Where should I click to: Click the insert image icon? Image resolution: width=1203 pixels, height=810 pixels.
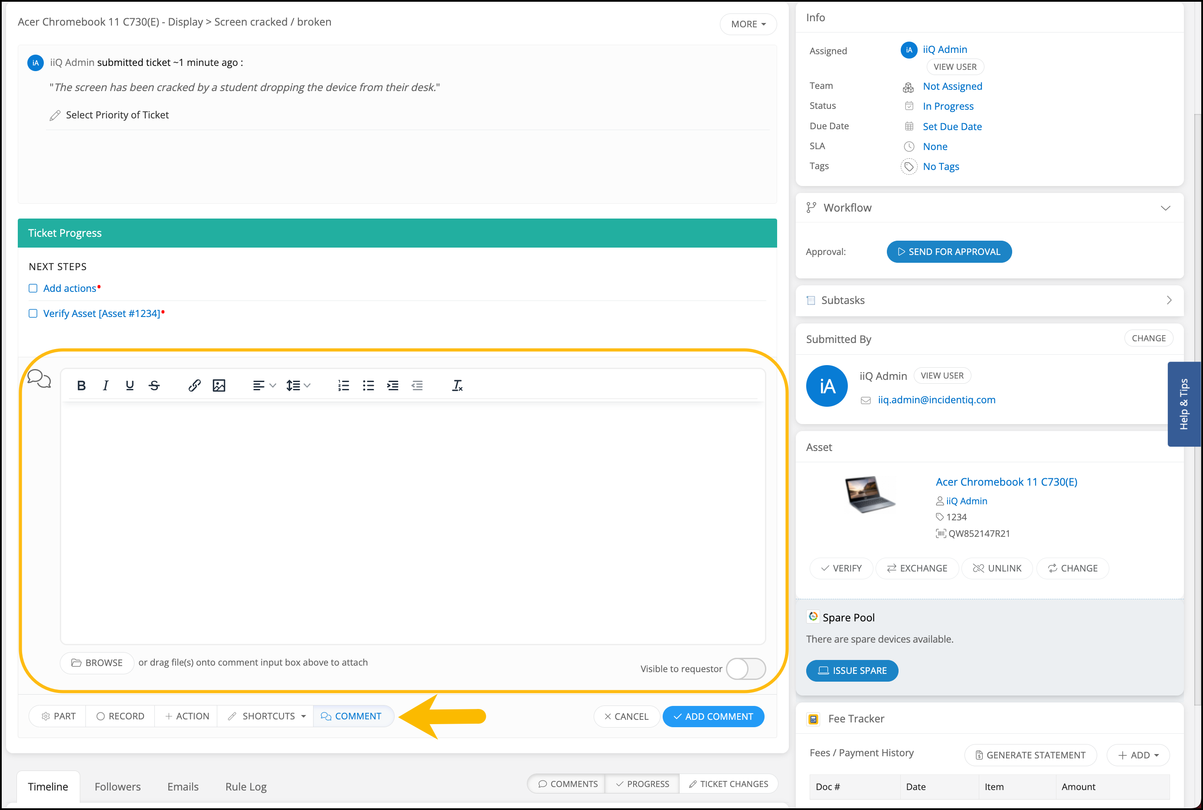pyautogui.click(x=219, y=385)
